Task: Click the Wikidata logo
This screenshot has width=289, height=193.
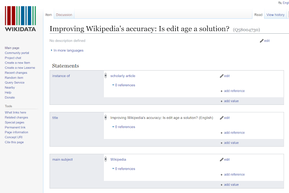Action: point(20,19)
